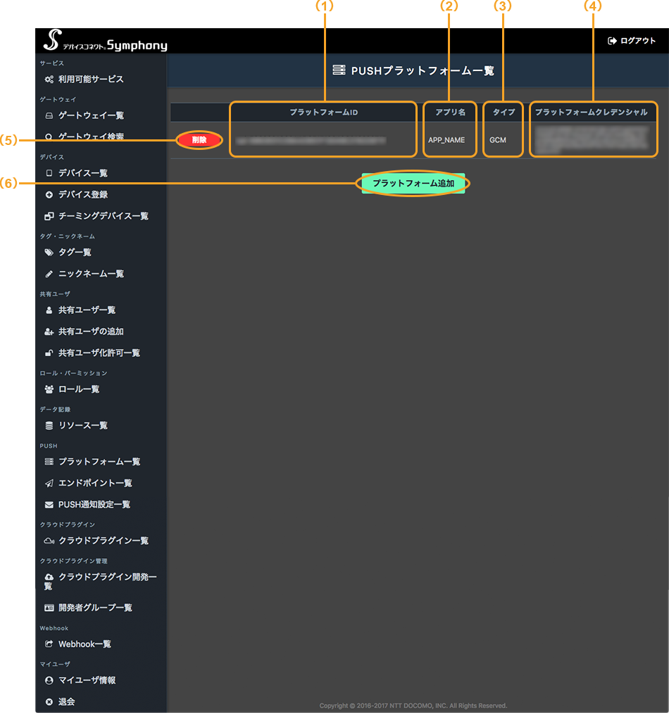Viewport: 669px width, 713px height.
Task: Click the logout arrow icon
Action: [612, 41]
